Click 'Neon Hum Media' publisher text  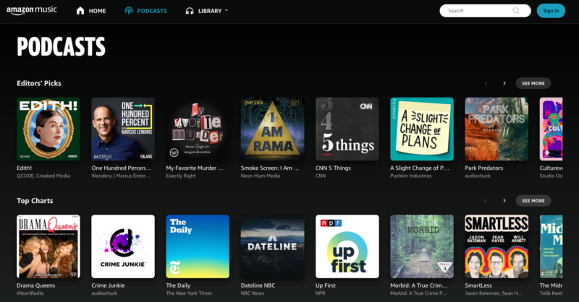(x=261, y=176)
